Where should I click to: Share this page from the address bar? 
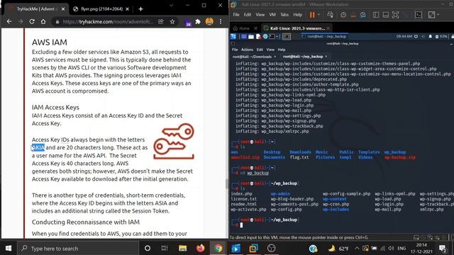161,21
